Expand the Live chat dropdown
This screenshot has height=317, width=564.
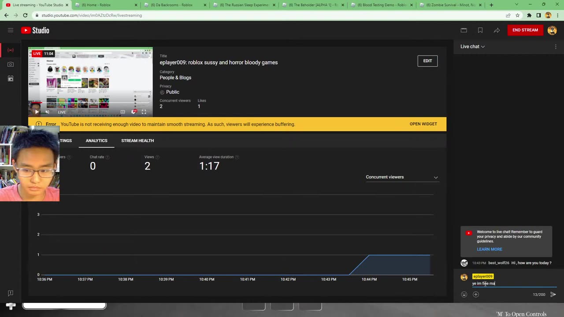(472, 47)
